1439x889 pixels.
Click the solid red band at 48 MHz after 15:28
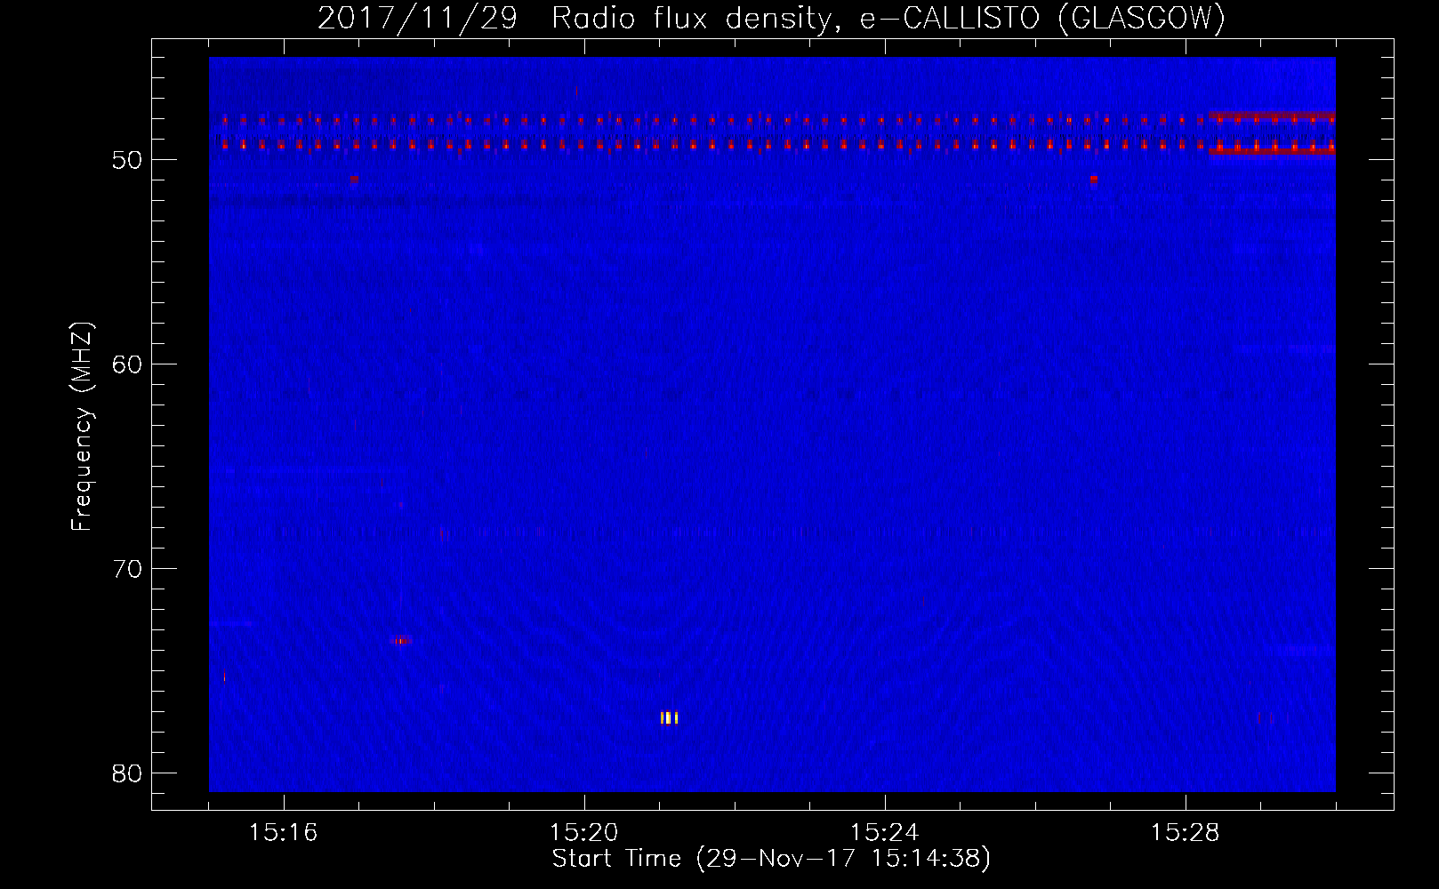tap(1272, 116)
